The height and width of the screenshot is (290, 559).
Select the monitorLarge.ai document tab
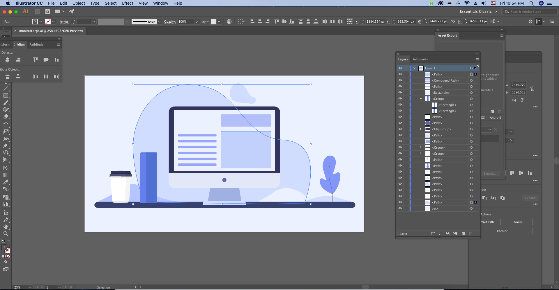(51, 31)
